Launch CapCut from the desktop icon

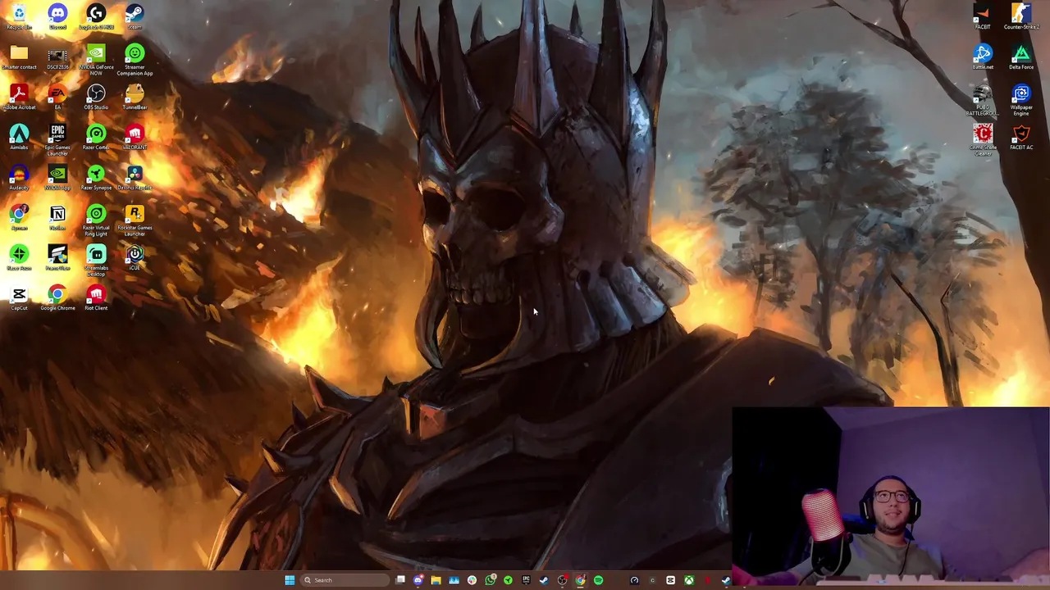tap(19, 298)
